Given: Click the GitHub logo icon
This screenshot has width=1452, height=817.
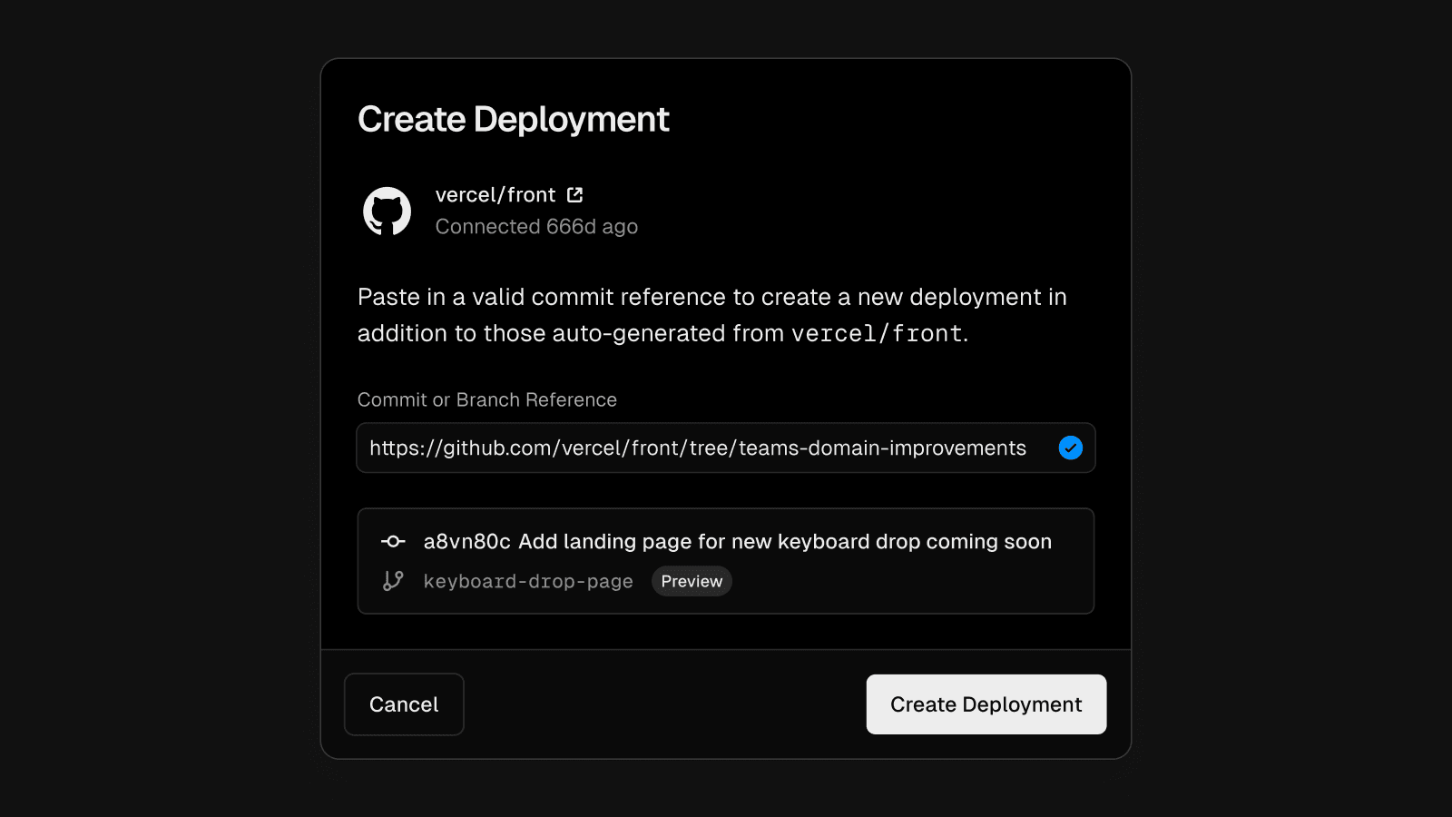Looking at the screenshot, I should [388, 212].
